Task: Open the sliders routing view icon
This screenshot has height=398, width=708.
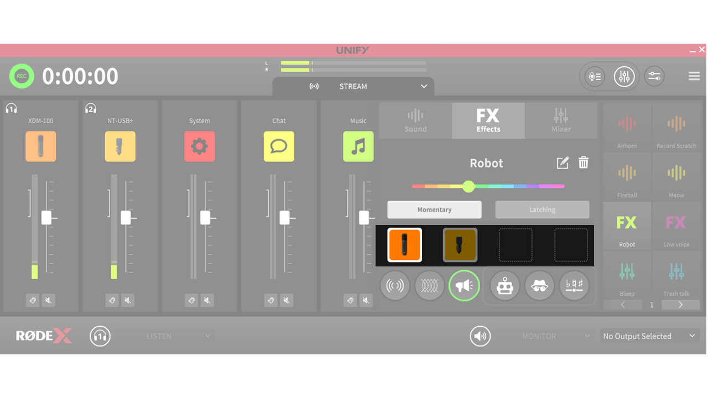Action: pos(654,77)
